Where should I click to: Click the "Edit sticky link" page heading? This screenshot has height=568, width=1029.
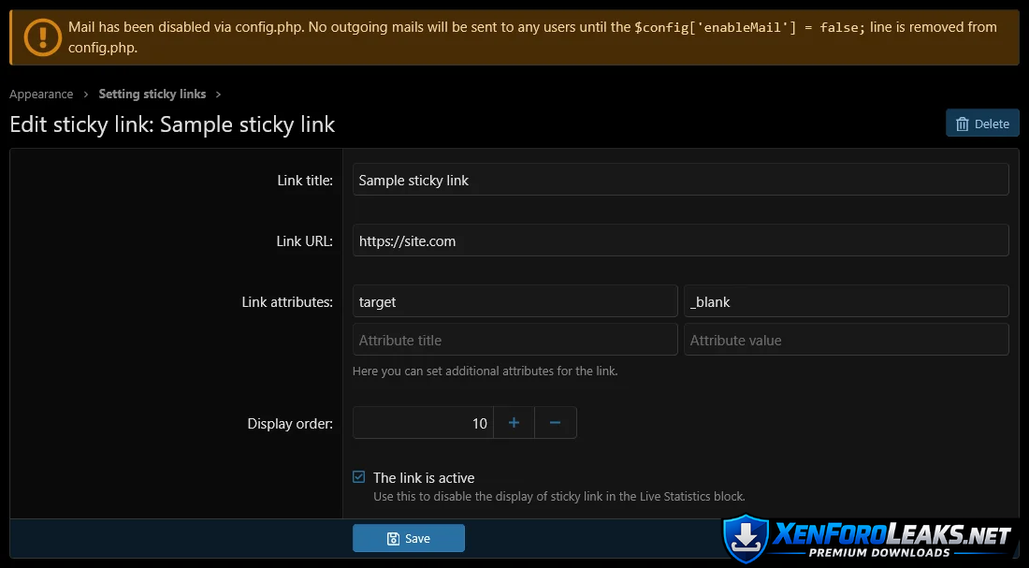172,124
